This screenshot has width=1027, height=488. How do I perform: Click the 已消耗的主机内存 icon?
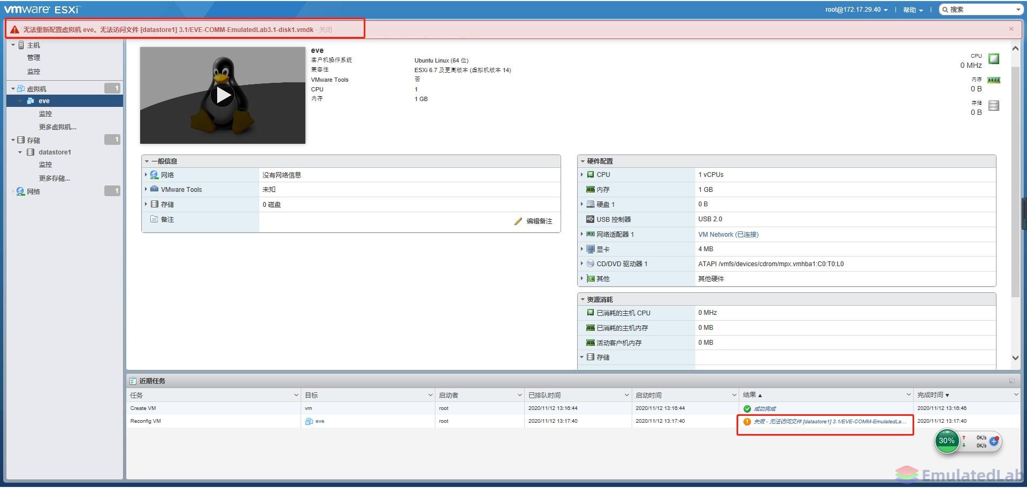(591, 328)
